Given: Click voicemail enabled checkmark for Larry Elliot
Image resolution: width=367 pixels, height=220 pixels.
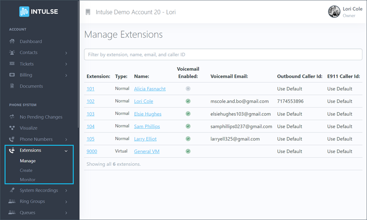Looking at the screenshot, I should tap(188, 139).
